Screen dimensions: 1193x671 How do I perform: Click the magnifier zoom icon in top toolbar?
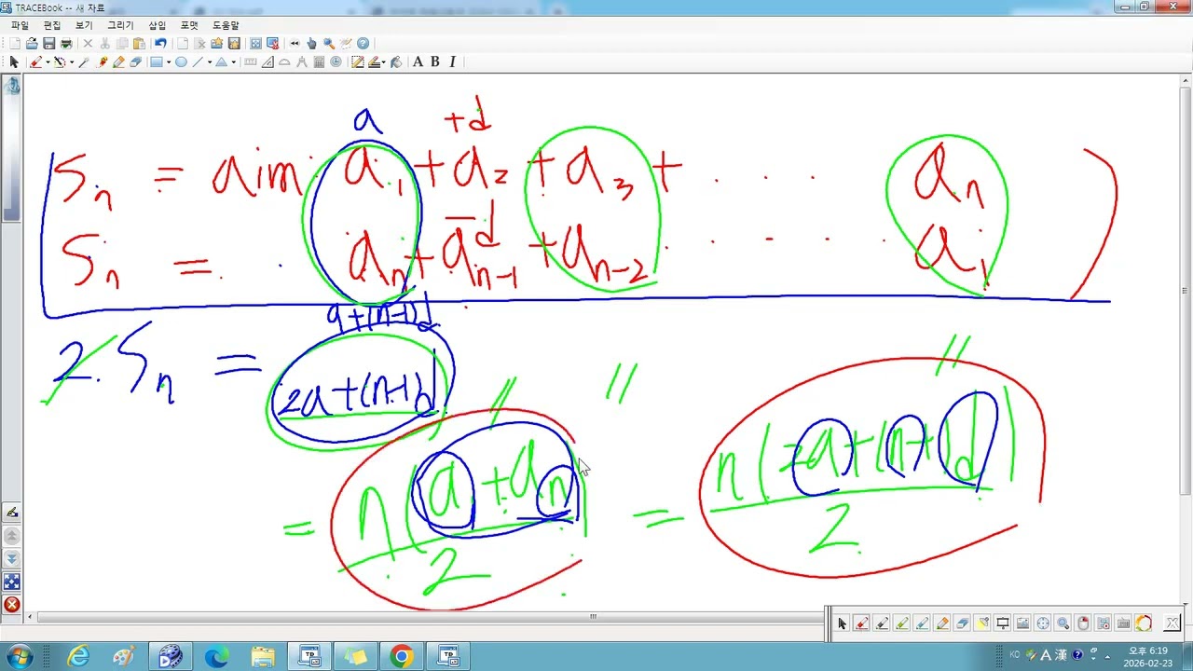tap(329, 44)
